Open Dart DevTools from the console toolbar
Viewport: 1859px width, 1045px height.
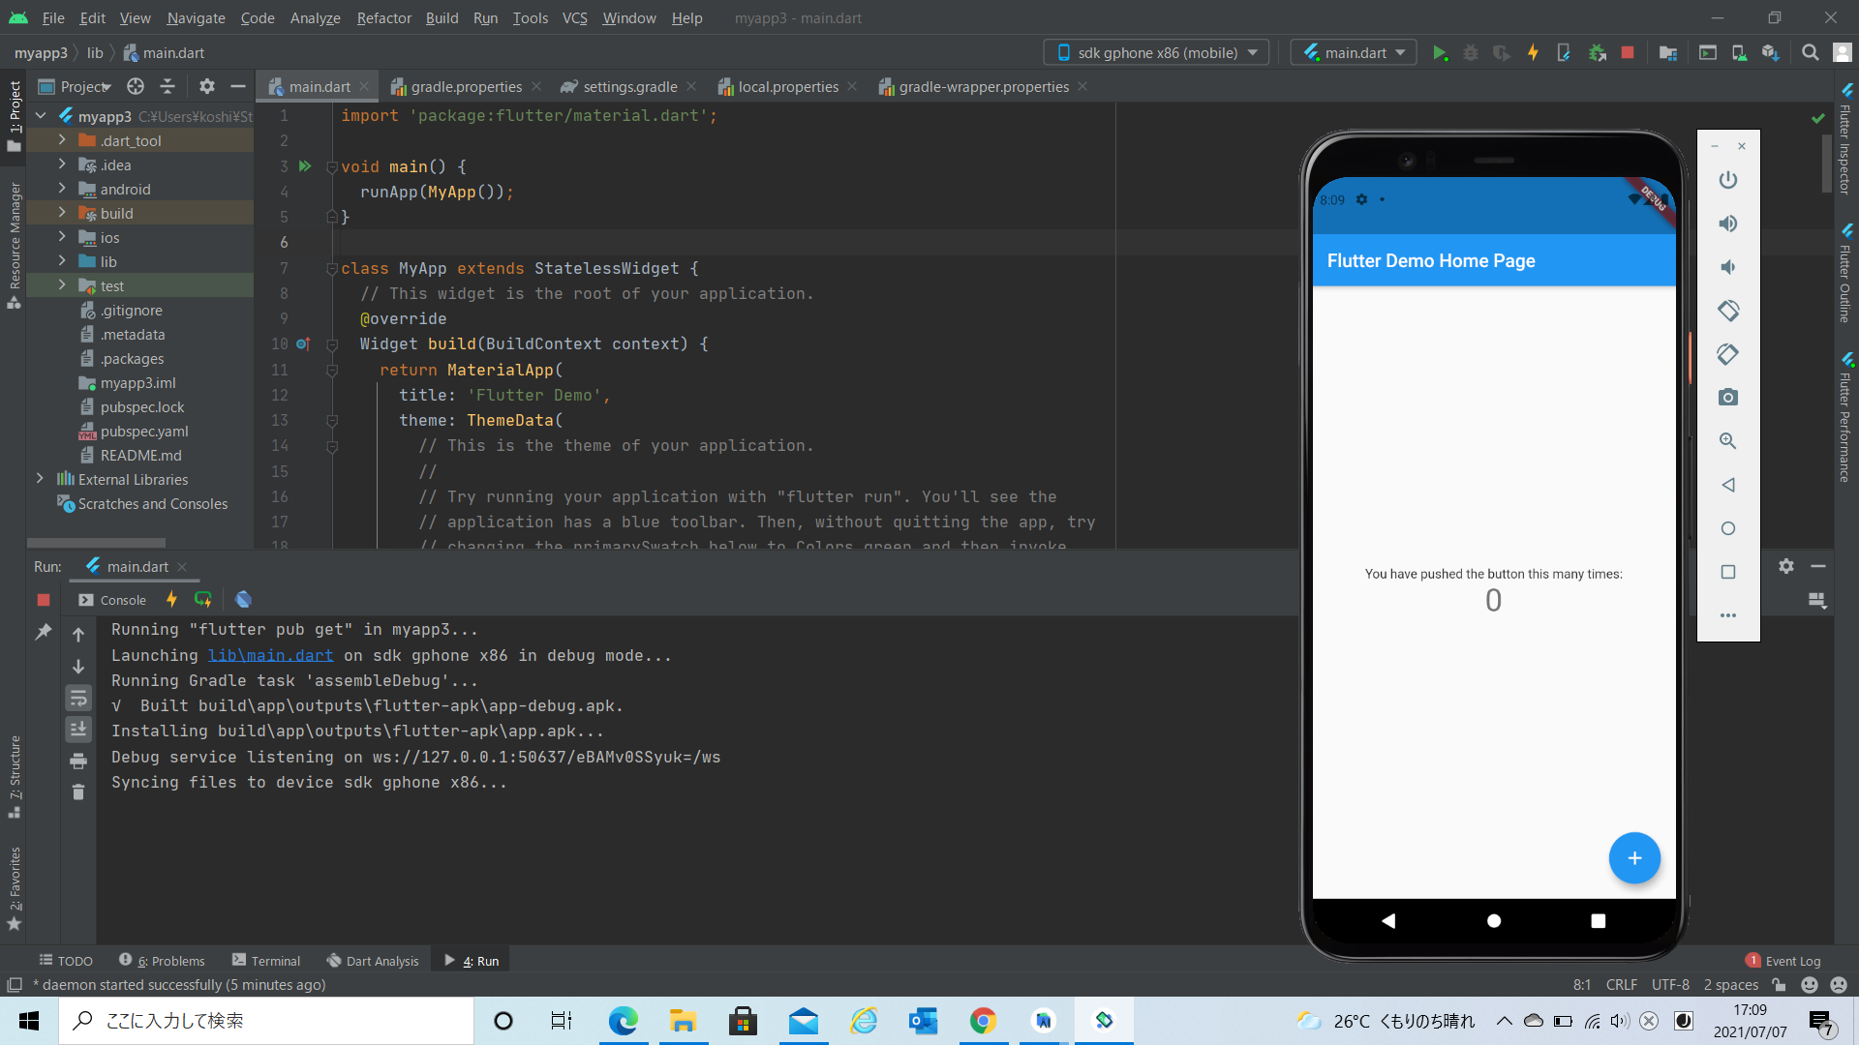[x=243, y=599]
